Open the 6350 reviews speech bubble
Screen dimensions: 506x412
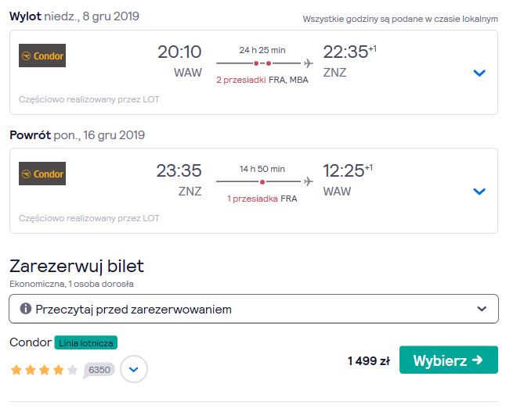[x=99, y=370]
